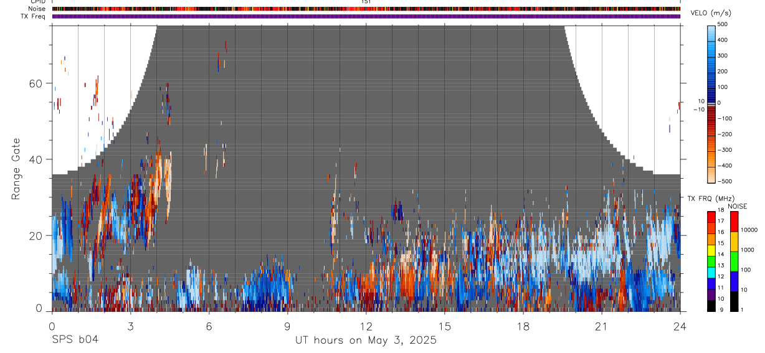Image resolution: width=765 pixels, height=353 pixels.
Task: Click TX FRQ colorbar tick 17
Action: point(721,221)
